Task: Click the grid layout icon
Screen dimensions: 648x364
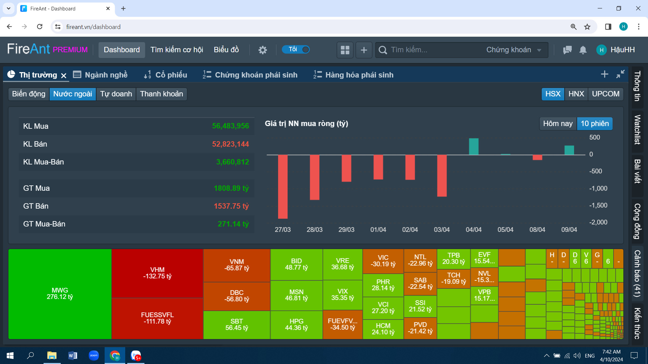Action: [x=345, y=50]
